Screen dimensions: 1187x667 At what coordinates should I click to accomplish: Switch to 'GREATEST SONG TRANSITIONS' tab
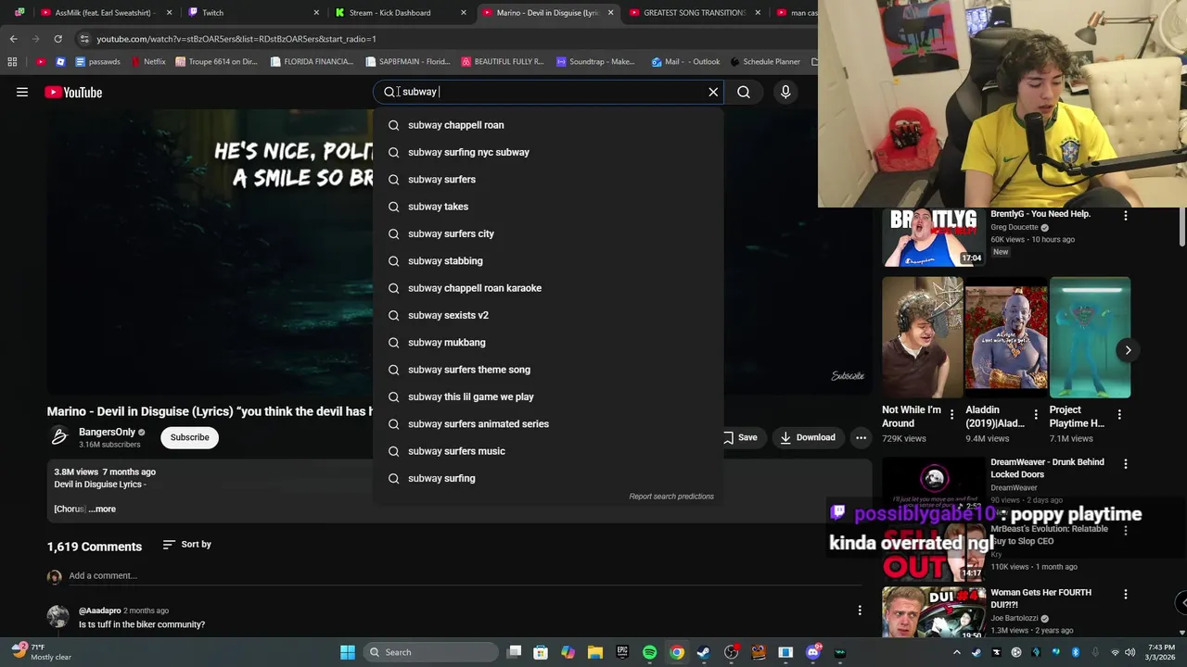[x=695, y=13]
